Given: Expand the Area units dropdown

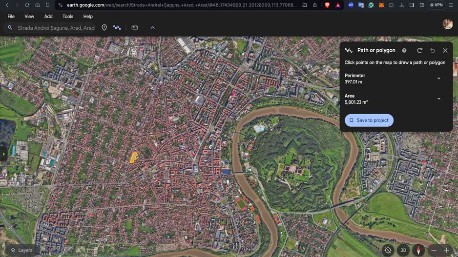Looking at the screenshot, I should coord(438,99).
